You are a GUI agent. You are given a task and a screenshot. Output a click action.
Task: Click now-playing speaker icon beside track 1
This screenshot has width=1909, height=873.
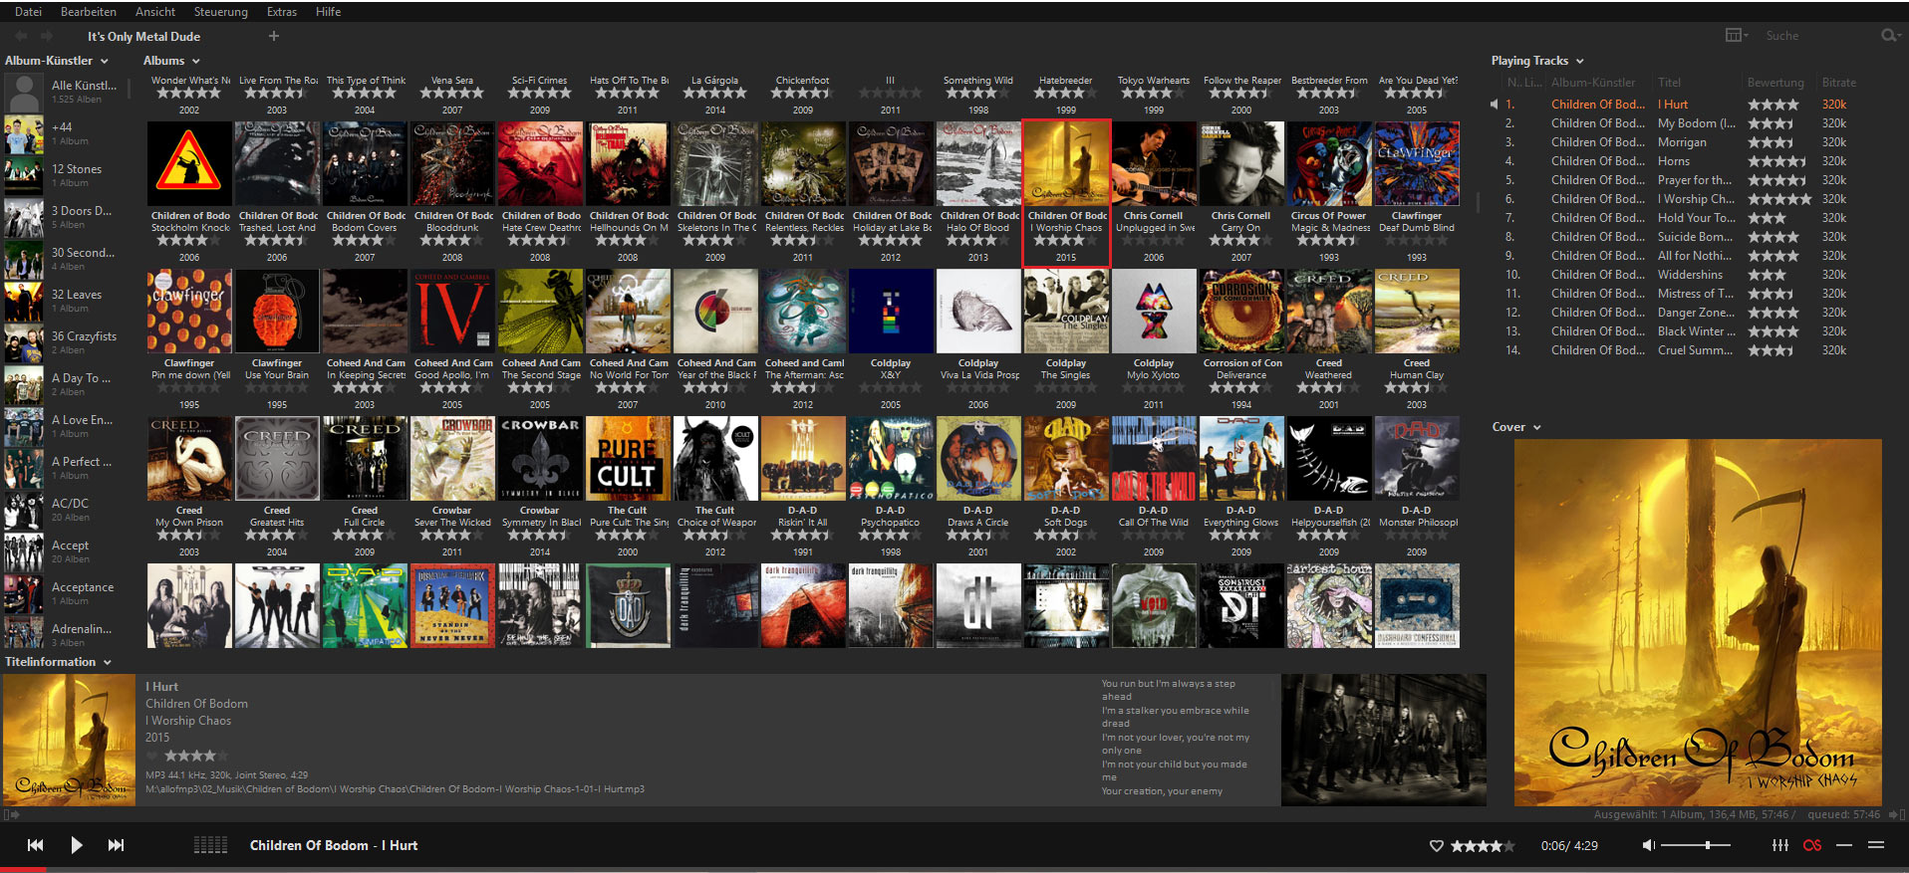tap(1494, 105)
